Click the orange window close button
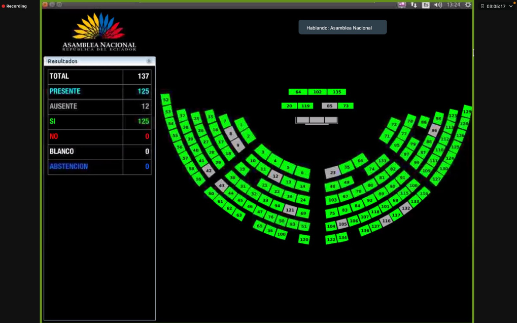Image resolution: width=517 pixels, height=323 pixels. [x=45, y=4]
